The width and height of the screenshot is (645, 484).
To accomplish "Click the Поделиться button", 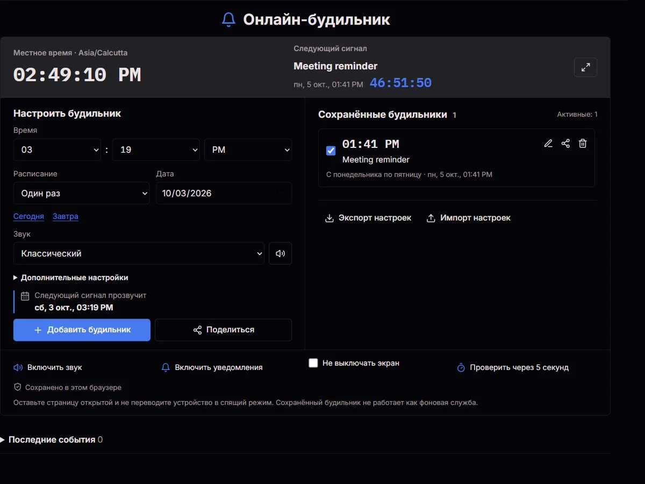I will 224,330.
